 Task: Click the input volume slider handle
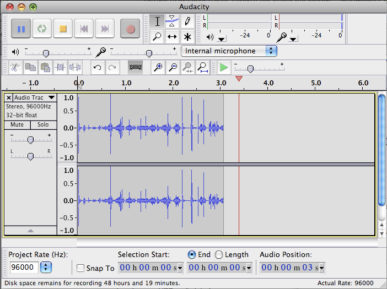point(149,53)
